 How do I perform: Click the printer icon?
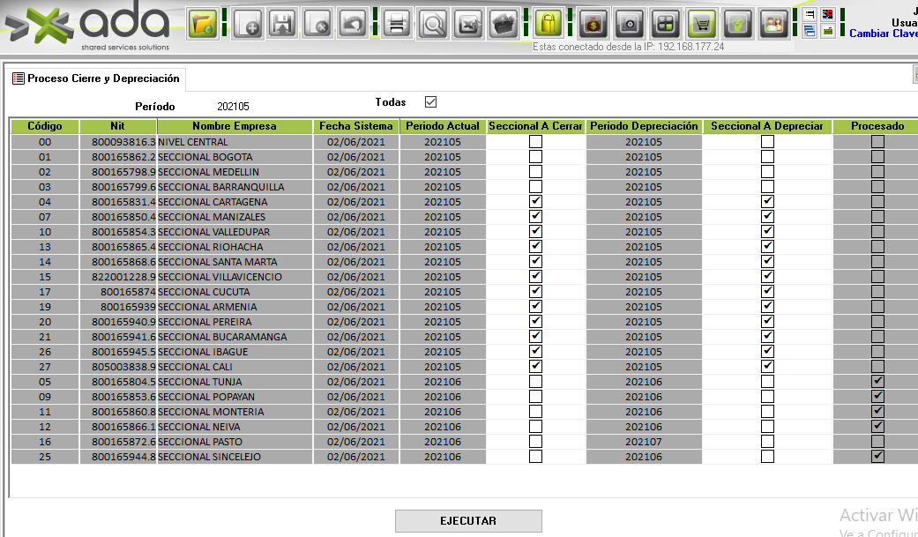pyautogui.click(x=397, y=25)
